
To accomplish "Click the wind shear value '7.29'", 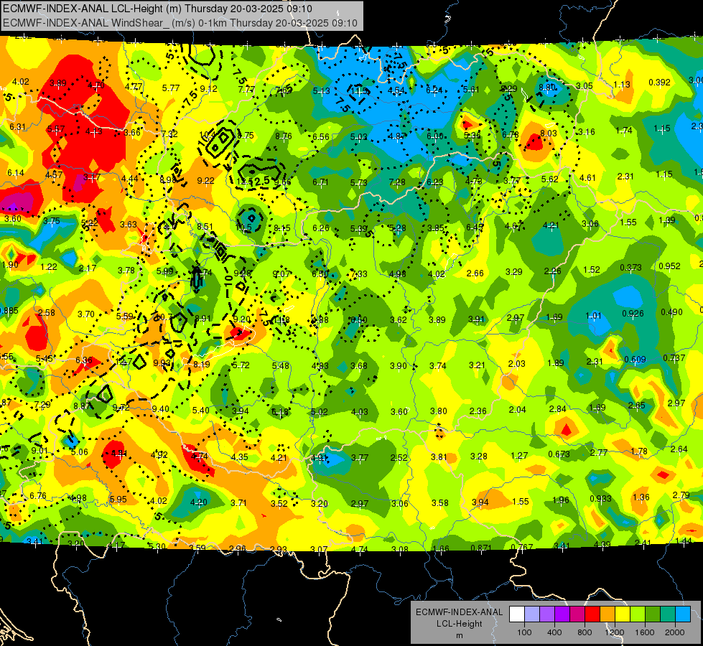I will 42,405.
